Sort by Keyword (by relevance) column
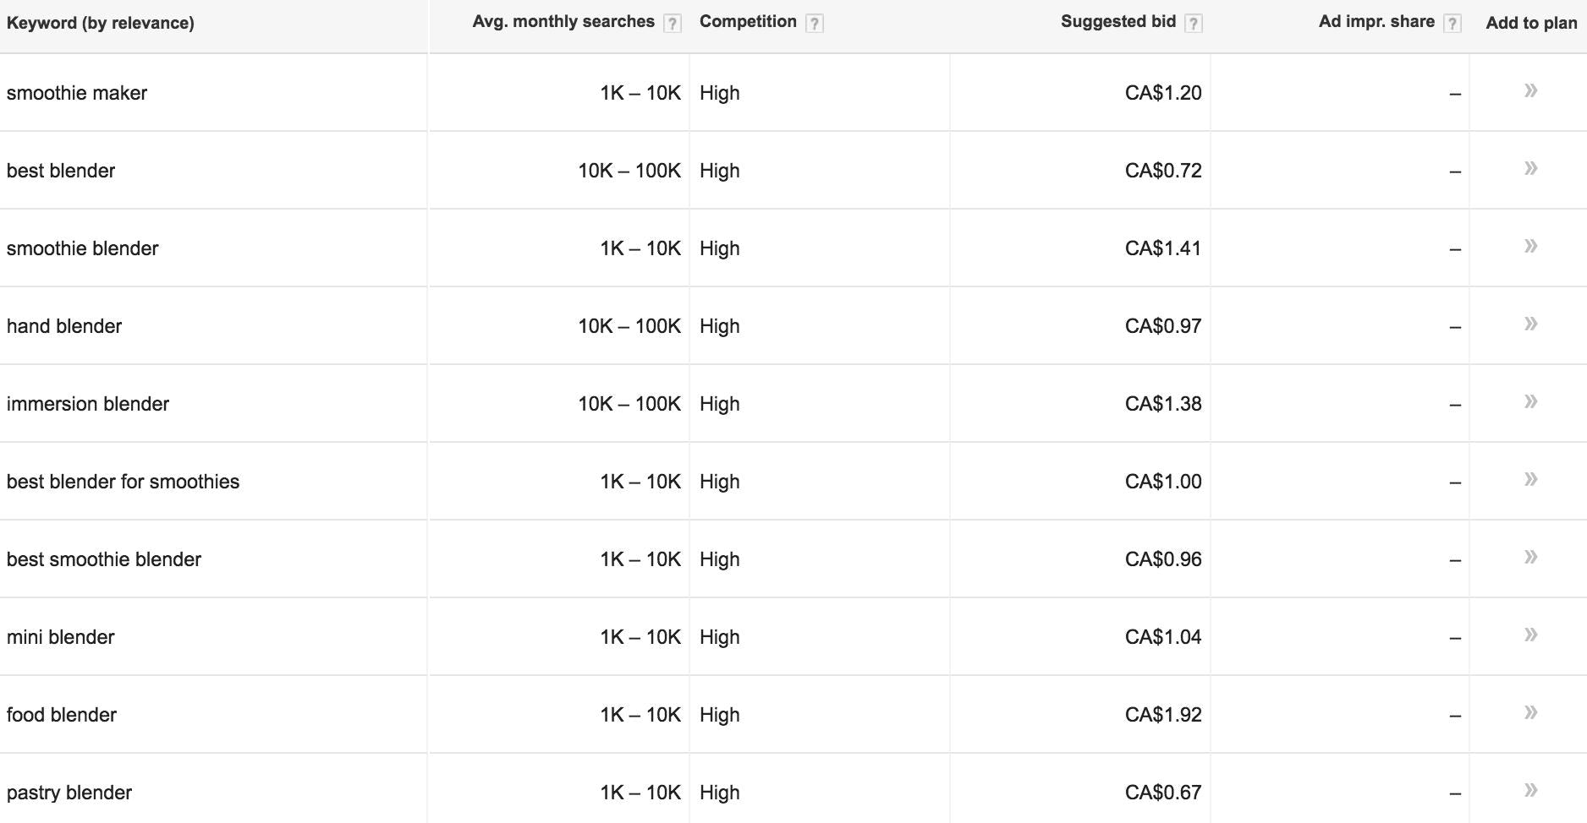This screenshot has height=823, width=1587. (x=101, y=23)
